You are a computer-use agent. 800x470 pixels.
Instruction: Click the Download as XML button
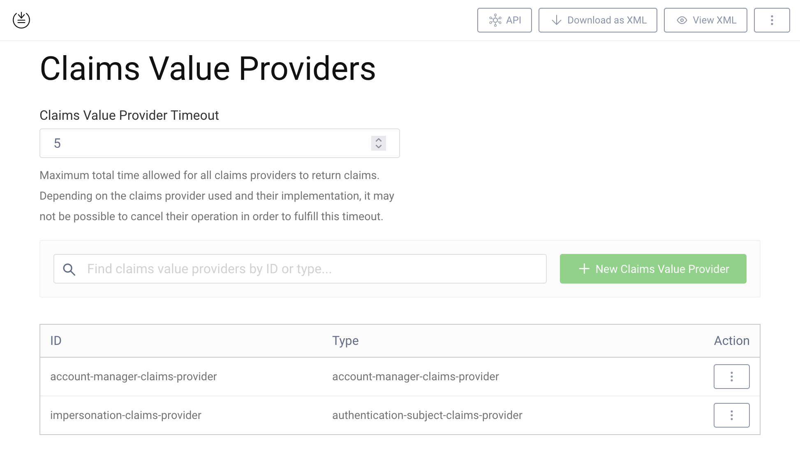[597, 20]
